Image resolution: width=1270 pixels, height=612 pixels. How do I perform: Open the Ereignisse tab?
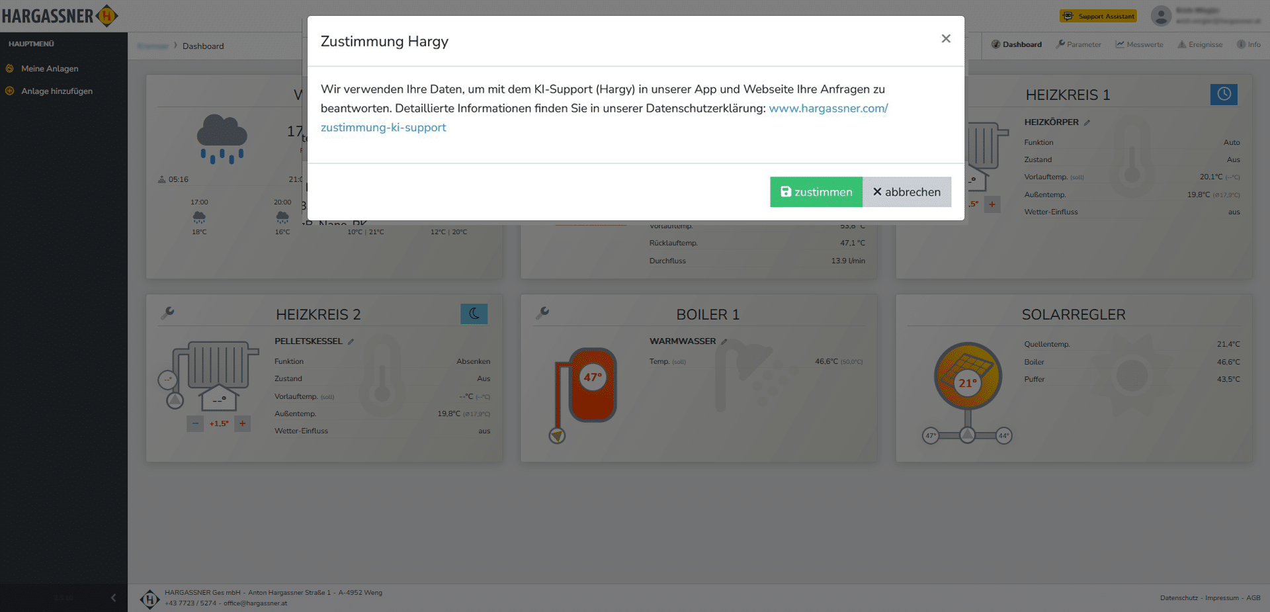(x=1200, y=44)
